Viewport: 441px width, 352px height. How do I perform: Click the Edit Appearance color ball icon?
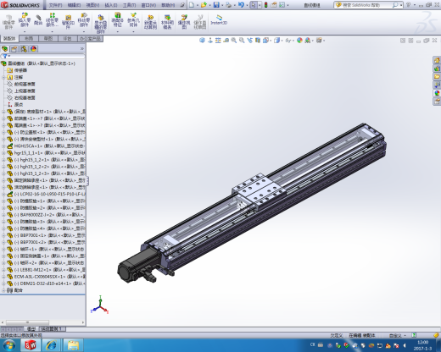[x=299, y=41]
